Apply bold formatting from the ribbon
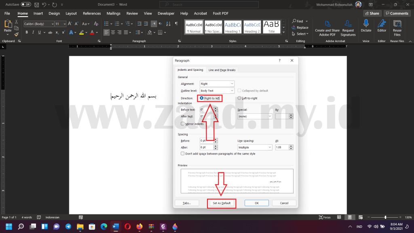414x233 pixels. coord(27,32)
